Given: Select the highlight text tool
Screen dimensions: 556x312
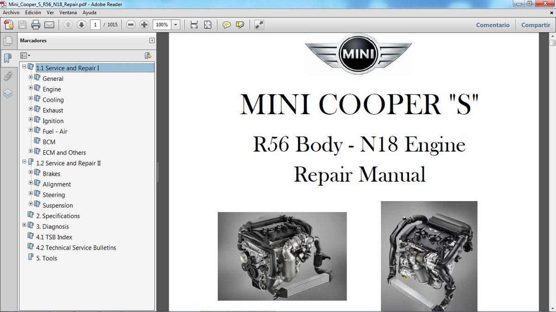Looking at the screenshot, I should [240, 25].
